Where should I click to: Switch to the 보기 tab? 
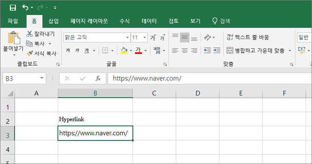195,21
